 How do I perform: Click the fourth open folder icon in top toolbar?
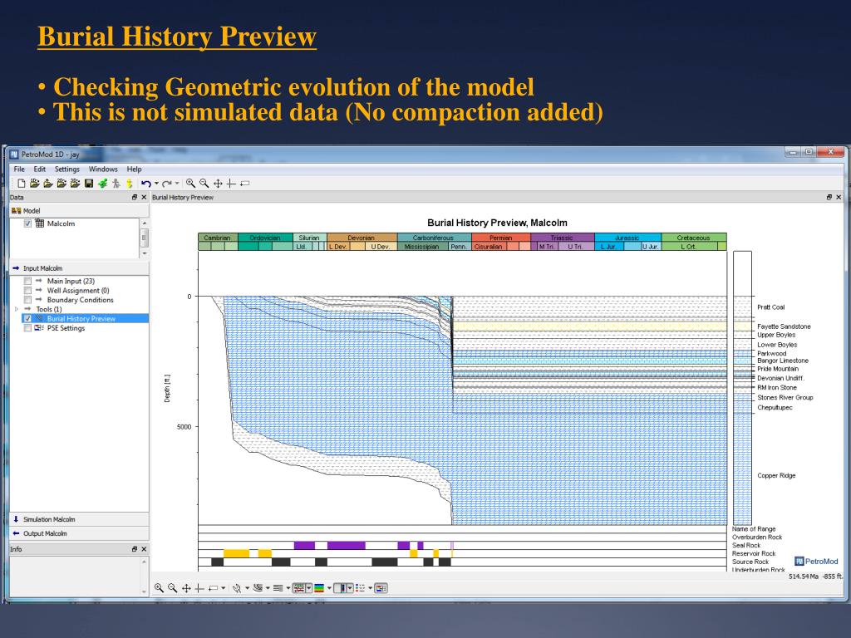75,184
